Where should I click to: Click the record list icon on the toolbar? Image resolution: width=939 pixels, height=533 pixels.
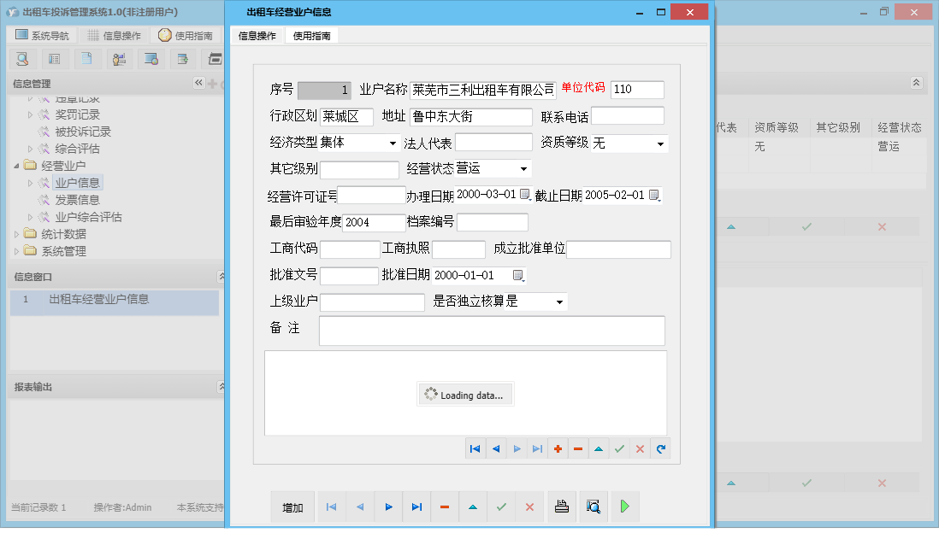54,59
